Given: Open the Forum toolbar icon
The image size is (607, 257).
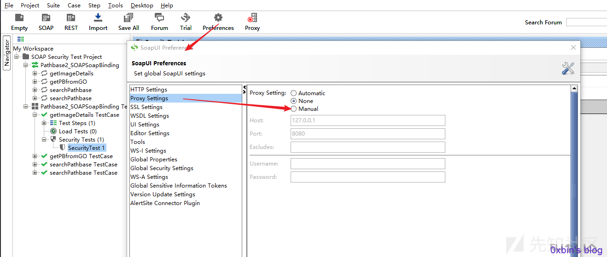Looking at the screenshot, I should [159, 17].
